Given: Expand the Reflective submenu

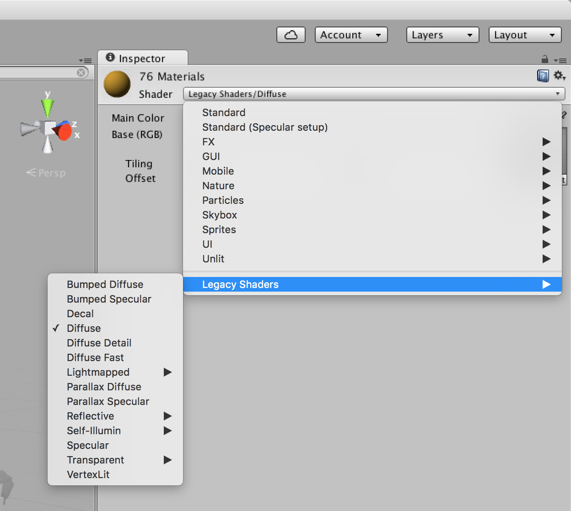Looking at the screenshot, I should (115, 416).
